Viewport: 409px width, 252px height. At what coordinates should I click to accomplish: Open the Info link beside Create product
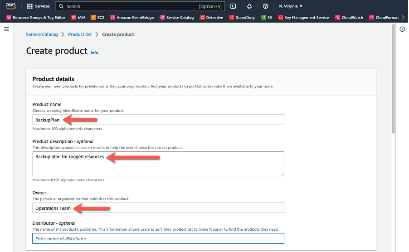coord(94,53)
